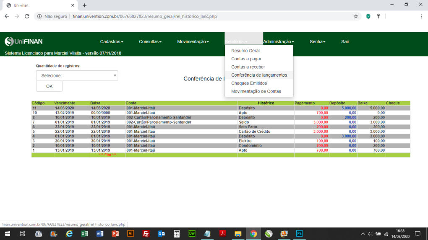Click the UniFinan logo in header
Screen dimensions: 428x240
coord(23,41)
